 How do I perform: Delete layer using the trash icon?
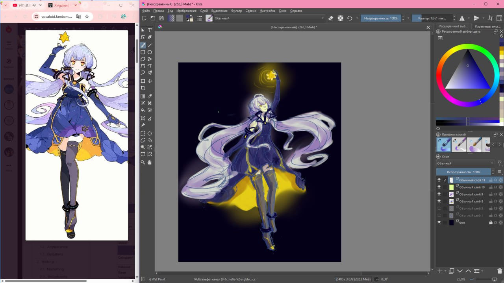pyautogui.click(x=500, y=271)
